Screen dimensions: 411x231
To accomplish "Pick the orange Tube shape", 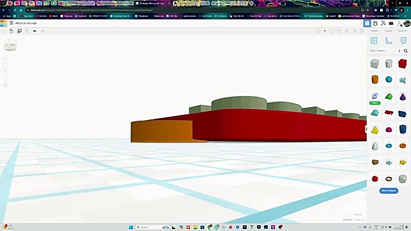I will 403,146.
